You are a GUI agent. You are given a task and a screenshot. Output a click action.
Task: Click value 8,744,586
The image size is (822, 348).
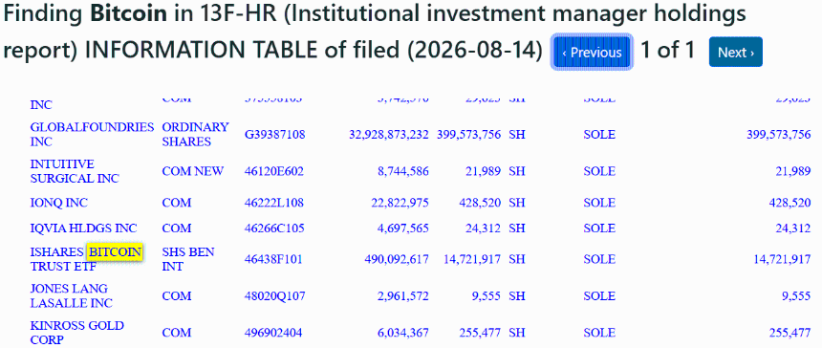click(x=402, y=171)
